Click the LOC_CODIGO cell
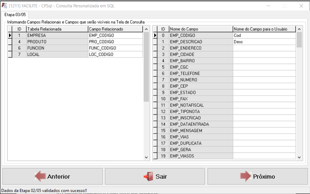 [115, 54]
